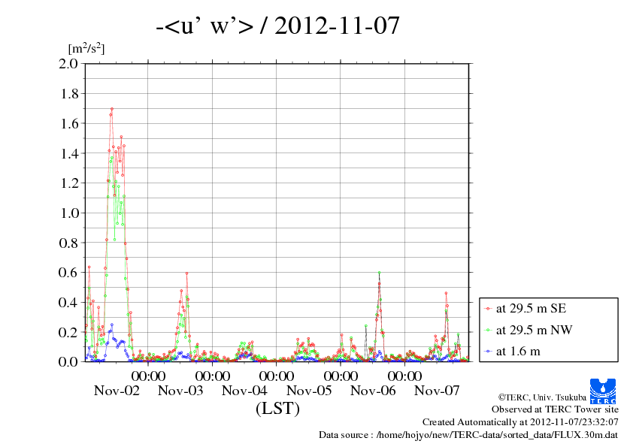Viewport: 633px width, 447px height.
Task: Click the (LST) axis label
Action: [x=277, y=408]
